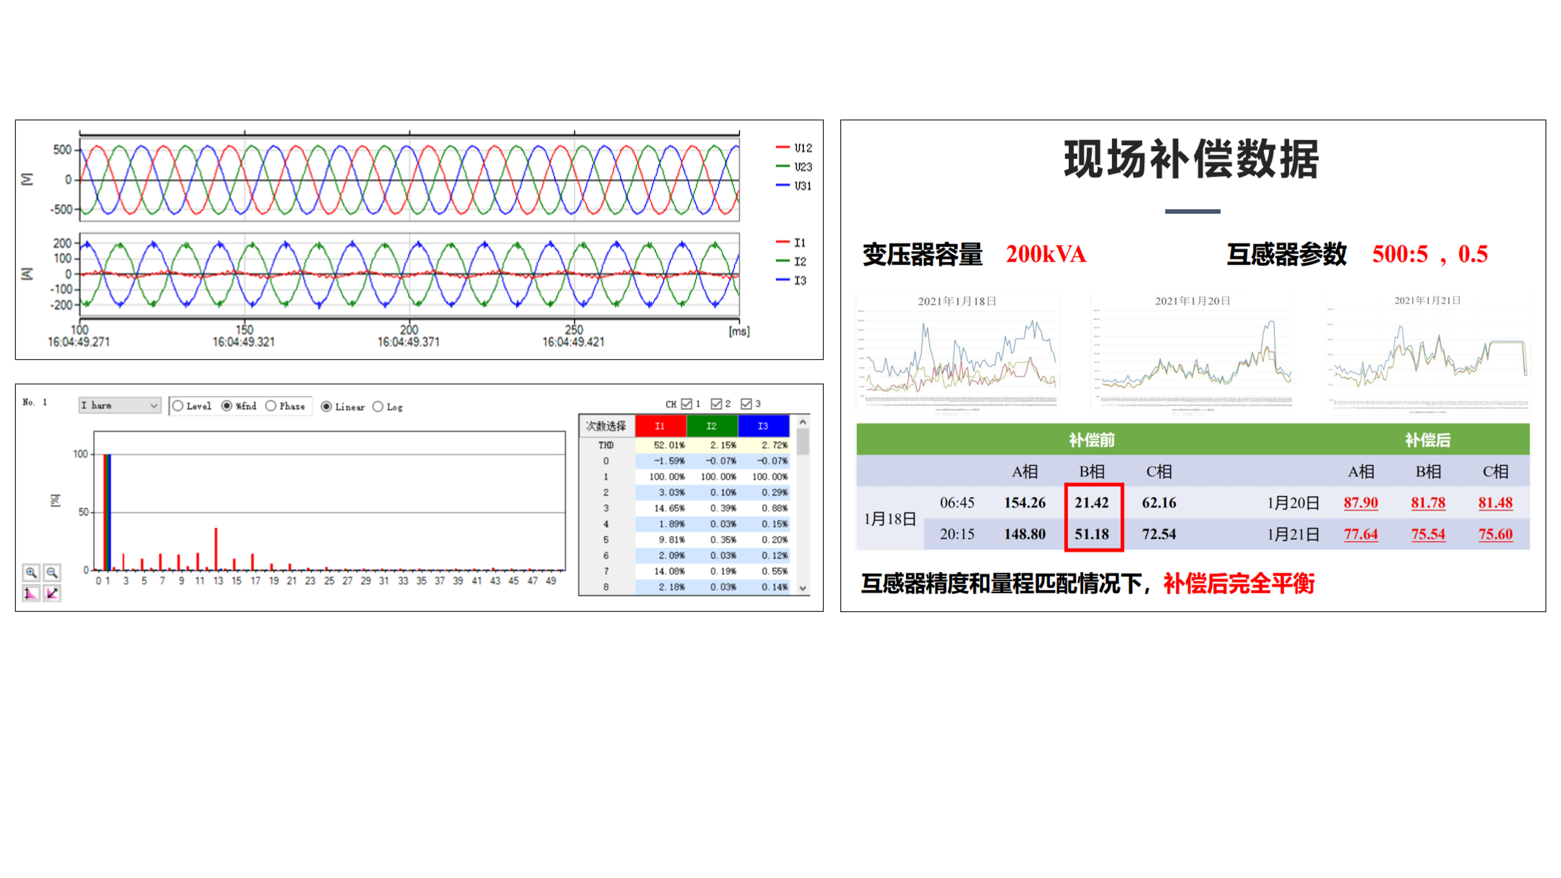Select the Level radio button

point(178,406)
